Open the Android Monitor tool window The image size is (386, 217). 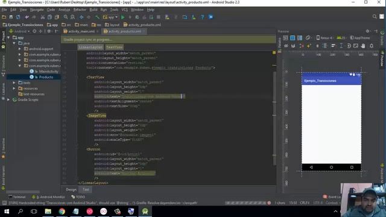point(48,197)
